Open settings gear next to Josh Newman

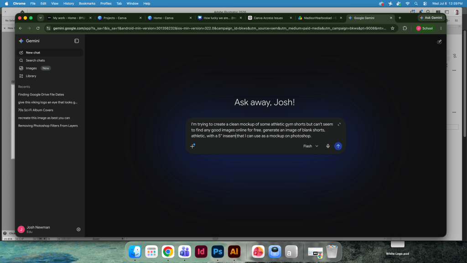point(78,229)
